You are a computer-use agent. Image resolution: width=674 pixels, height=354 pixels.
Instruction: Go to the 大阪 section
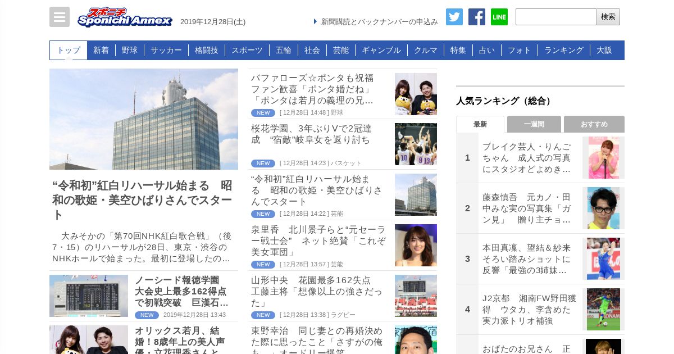(x=604, y=50)
